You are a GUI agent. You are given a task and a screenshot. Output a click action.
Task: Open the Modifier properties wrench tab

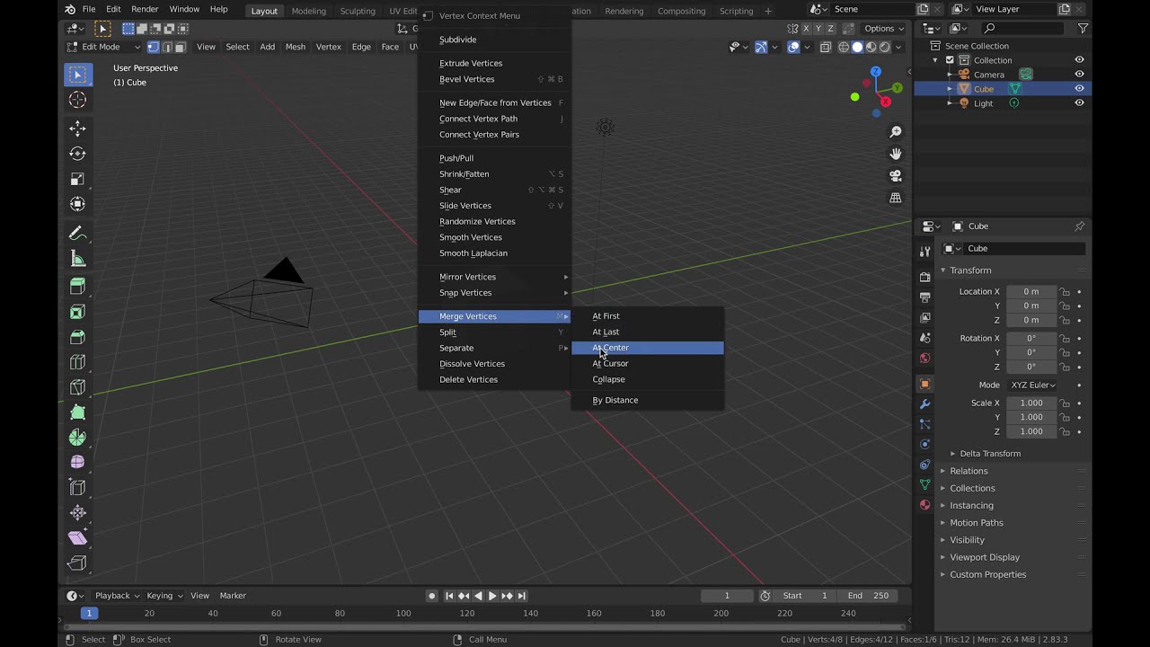coord(924,404)
